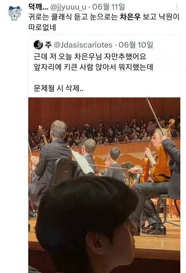Open the three-dot more options menu
The width and height of the screenshot is (186, 273).
[177, 7]
